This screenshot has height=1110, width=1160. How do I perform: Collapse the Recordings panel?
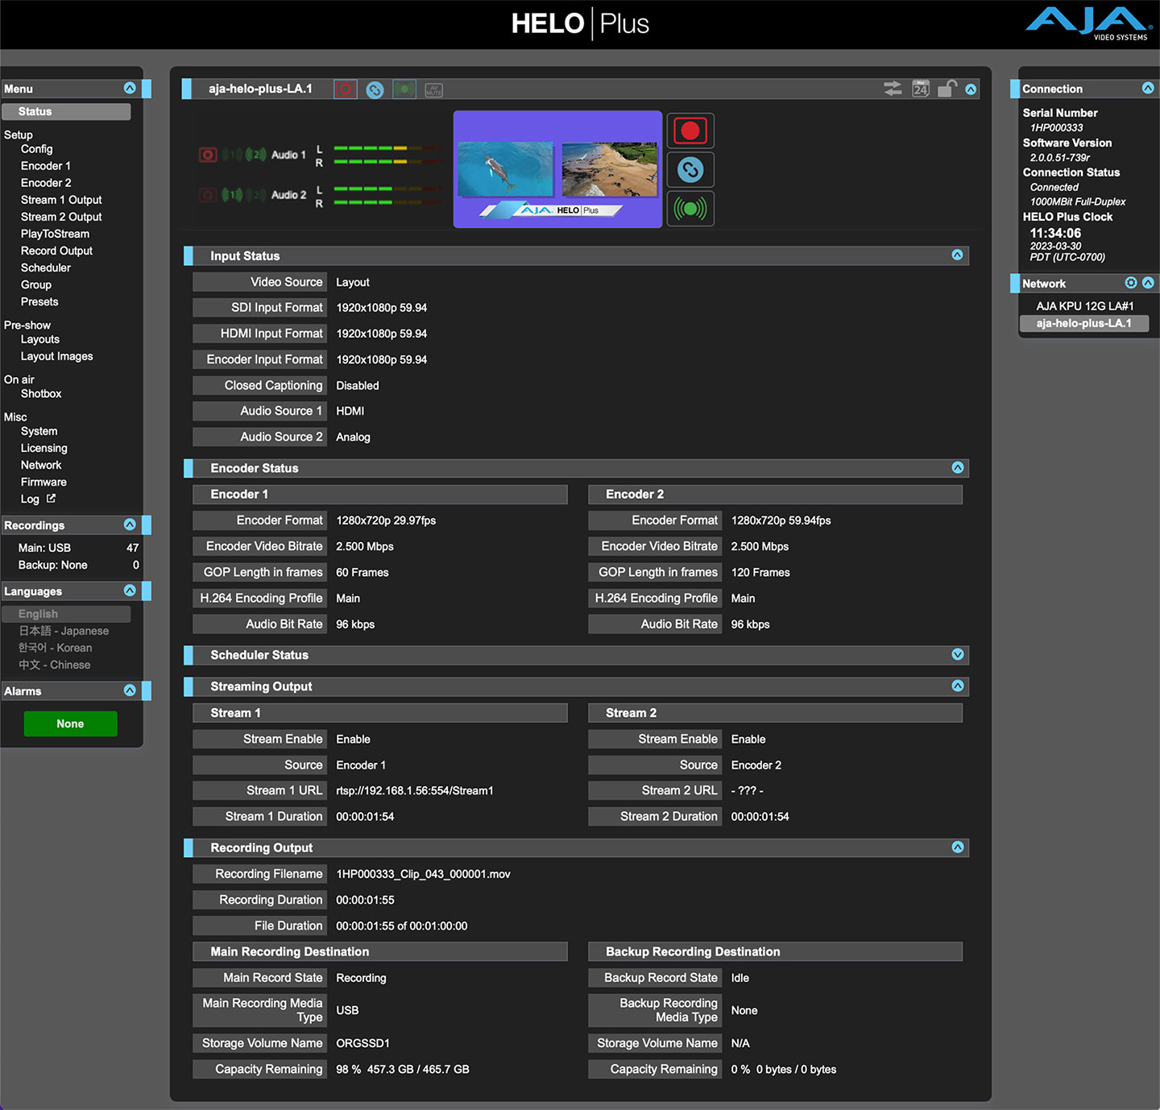pos(130,524)
